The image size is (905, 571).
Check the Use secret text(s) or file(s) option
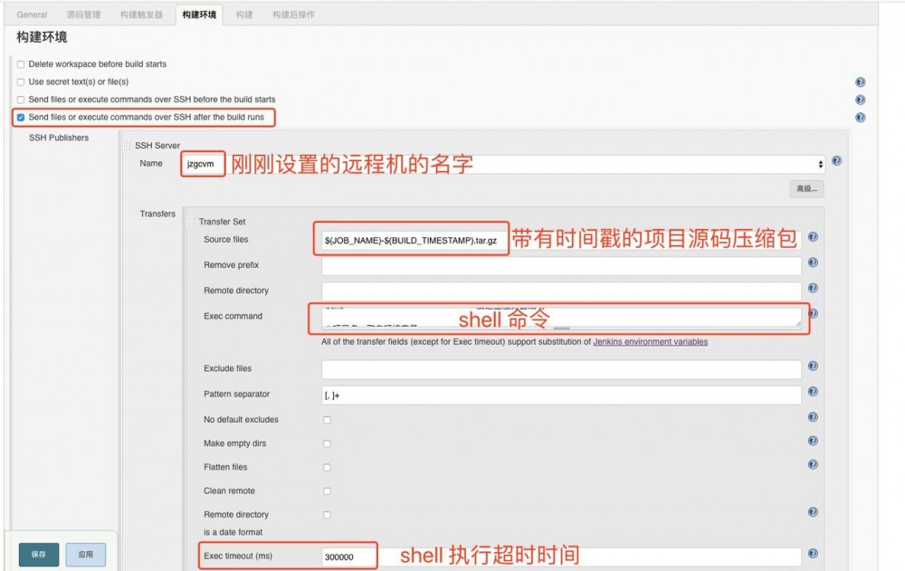point(20,81)
